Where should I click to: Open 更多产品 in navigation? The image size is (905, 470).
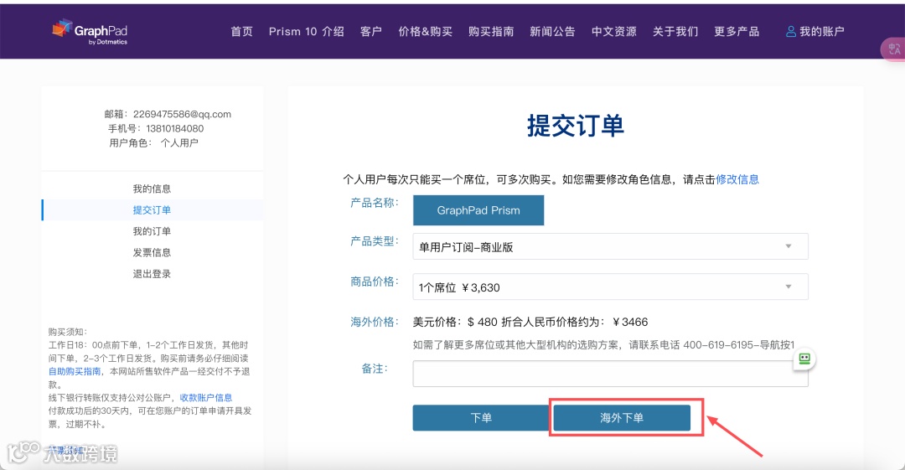737,32
